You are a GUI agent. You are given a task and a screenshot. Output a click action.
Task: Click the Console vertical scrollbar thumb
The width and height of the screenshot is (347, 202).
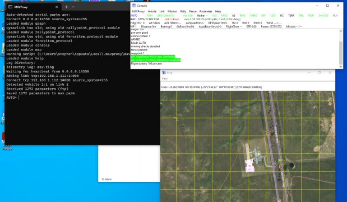pos(341,53)
